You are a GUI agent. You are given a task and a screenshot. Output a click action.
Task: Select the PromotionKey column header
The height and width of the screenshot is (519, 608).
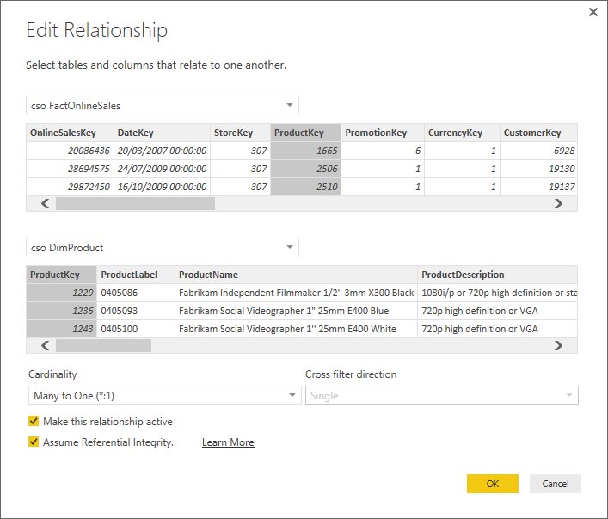[383, 133]
